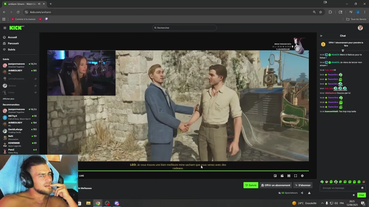Open the Chrome profile J avatar

[x=358, y=12]
